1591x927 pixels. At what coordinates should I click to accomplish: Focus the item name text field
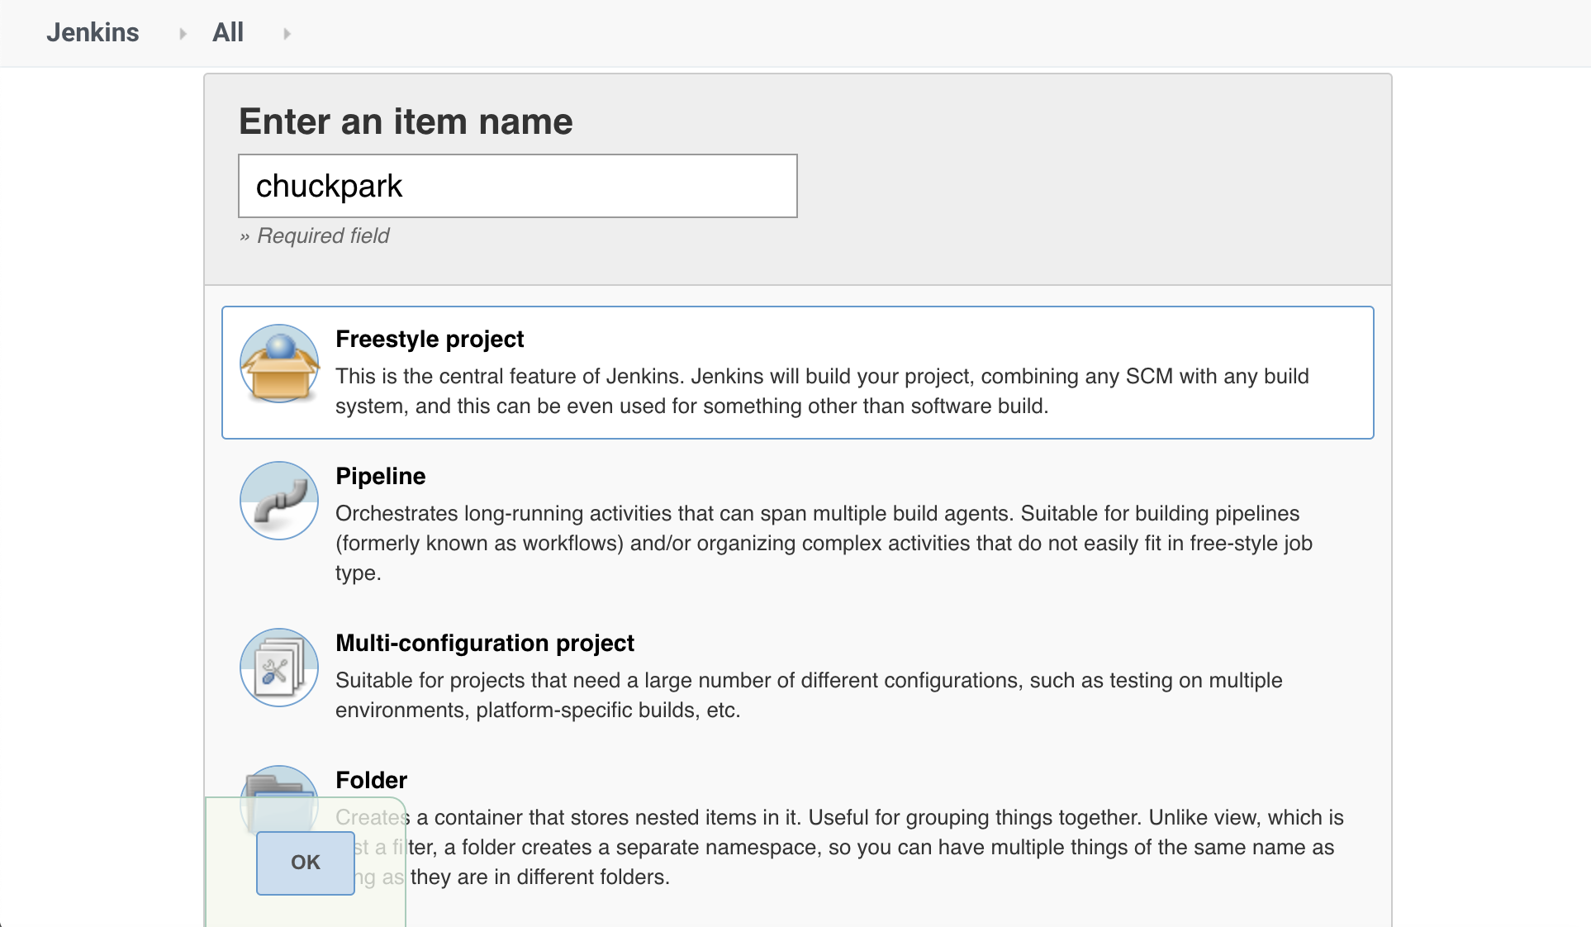click(517, 186)
